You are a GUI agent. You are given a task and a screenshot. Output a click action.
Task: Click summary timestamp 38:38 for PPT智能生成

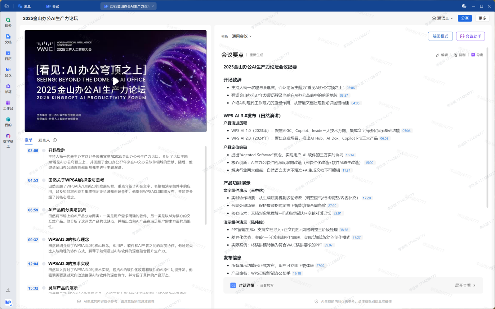[344, 230]
